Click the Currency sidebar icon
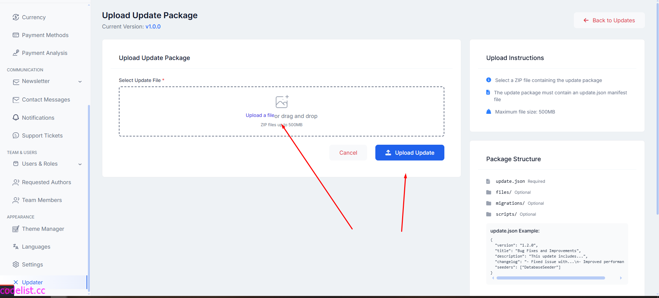 [x=16, y=17]
